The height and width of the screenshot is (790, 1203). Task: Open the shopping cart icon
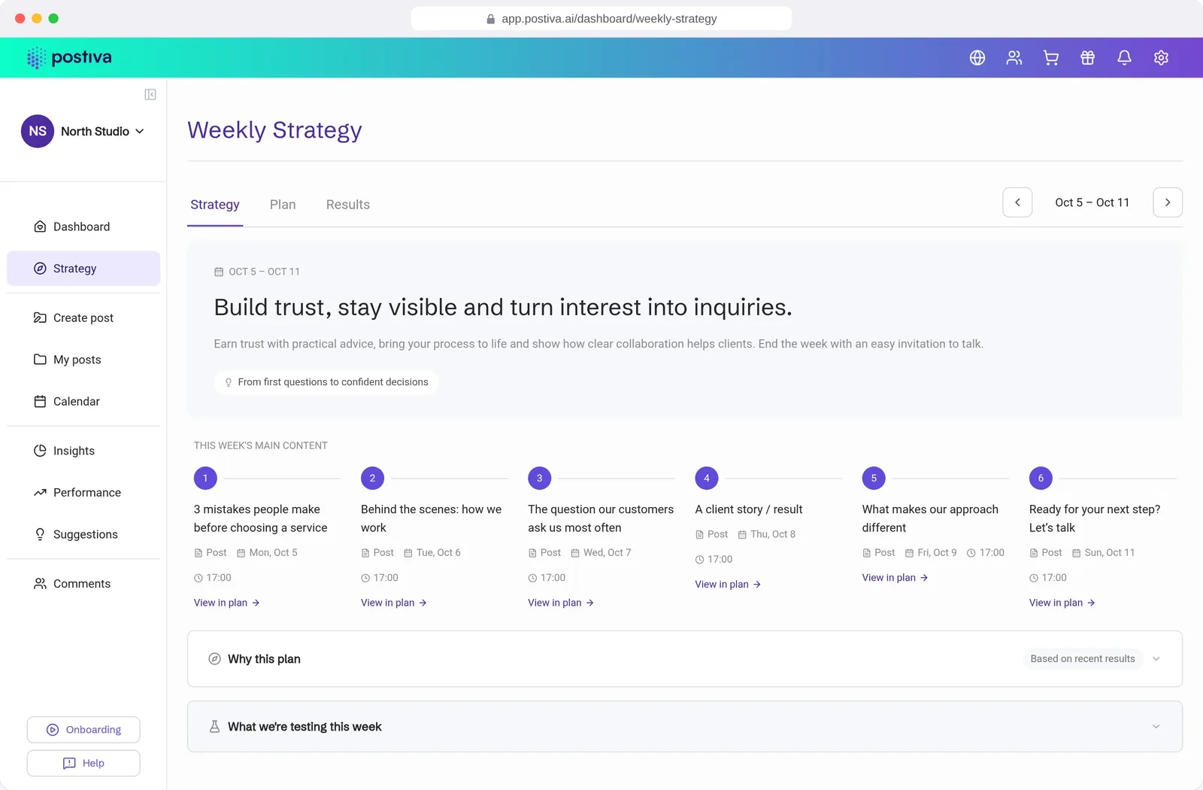(x=1051, y=58)
